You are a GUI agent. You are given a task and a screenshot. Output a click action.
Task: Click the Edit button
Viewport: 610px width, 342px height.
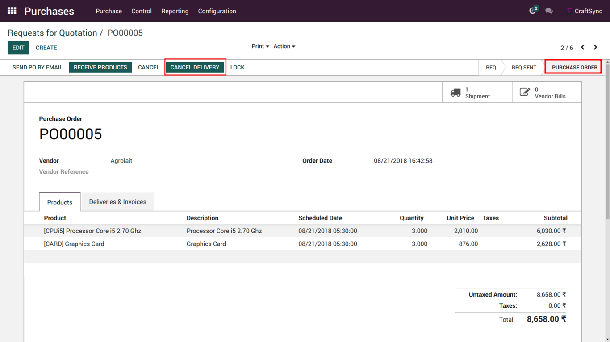coord(18,48)
